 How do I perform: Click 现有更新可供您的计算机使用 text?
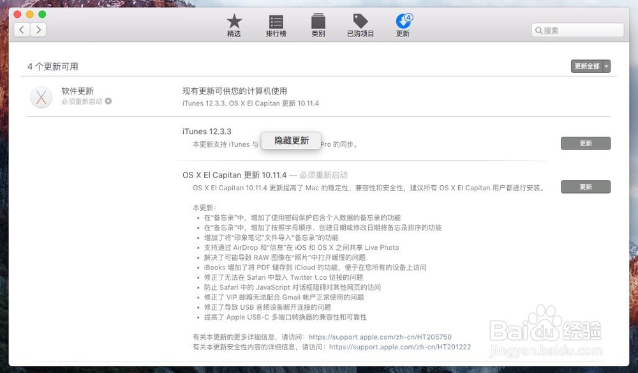[x=235, y=91]
